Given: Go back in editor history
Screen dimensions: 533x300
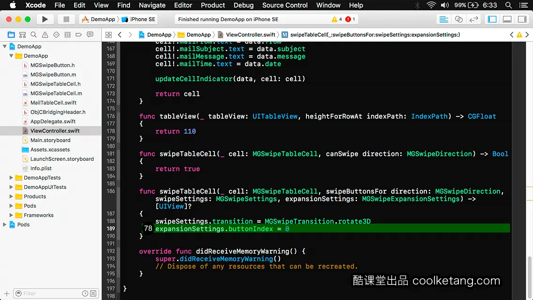Looking at the screenshot, I should pos(120,35).
